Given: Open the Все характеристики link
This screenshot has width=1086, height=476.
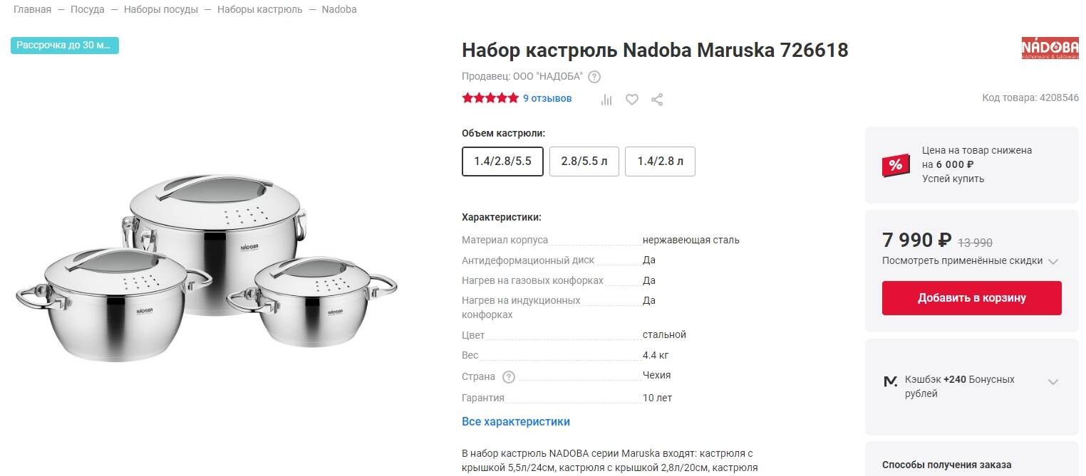Looking at the screenshot, I should coord(516,421).
